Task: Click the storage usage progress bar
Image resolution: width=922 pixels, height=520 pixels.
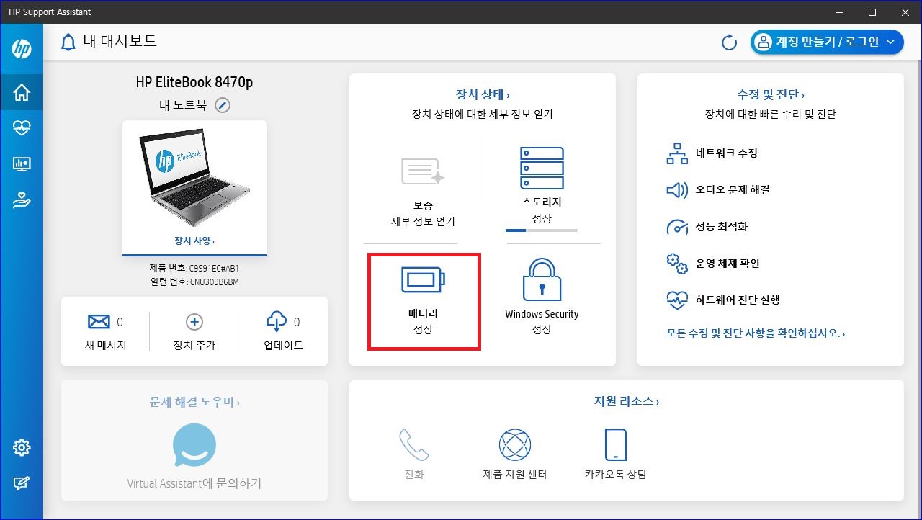Action: point(542,230)
